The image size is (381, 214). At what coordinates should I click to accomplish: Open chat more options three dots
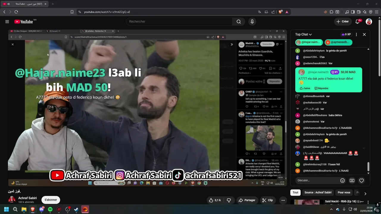pyautogui.click(x=356, y=34)
